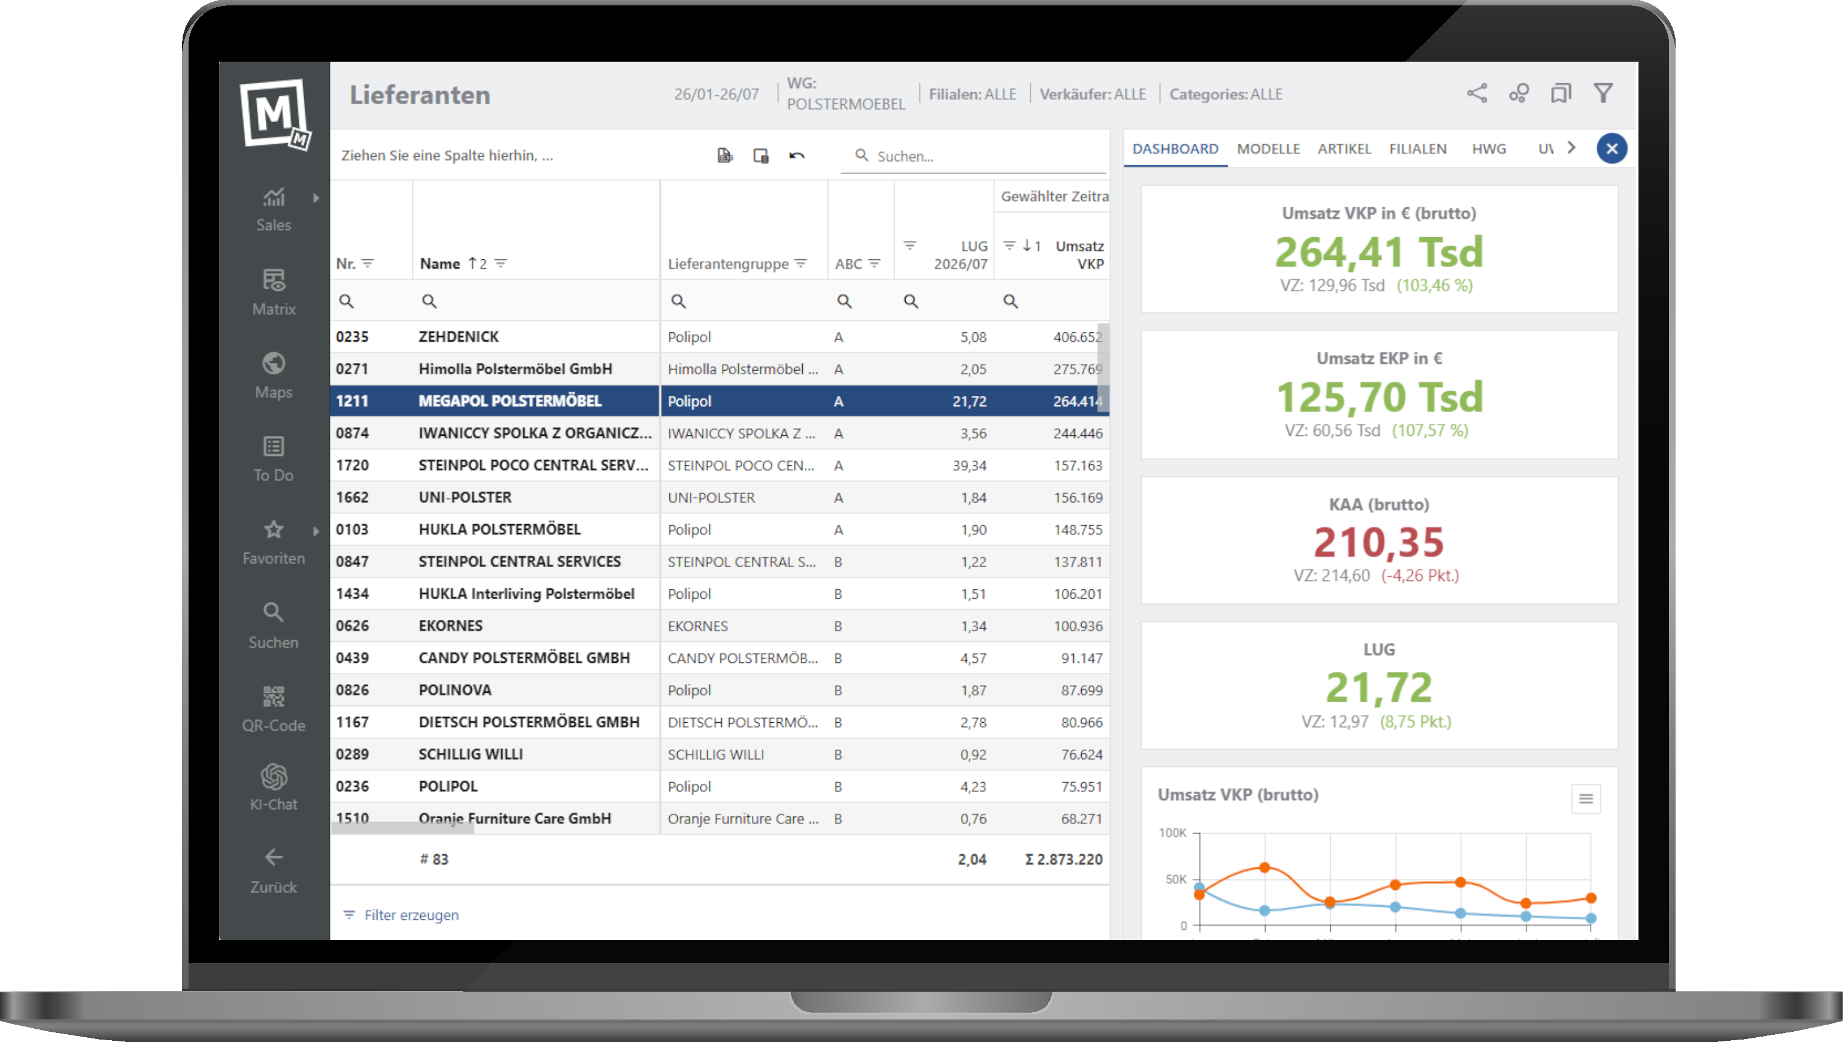The image size is (1848, 1042).
Task: Switch to the DASHBOARD tab
Action: point(1175,149)
